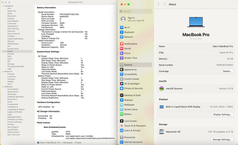Open the Screen Saver icon
The image size is (238, 145).
click(x=122, y=109)
